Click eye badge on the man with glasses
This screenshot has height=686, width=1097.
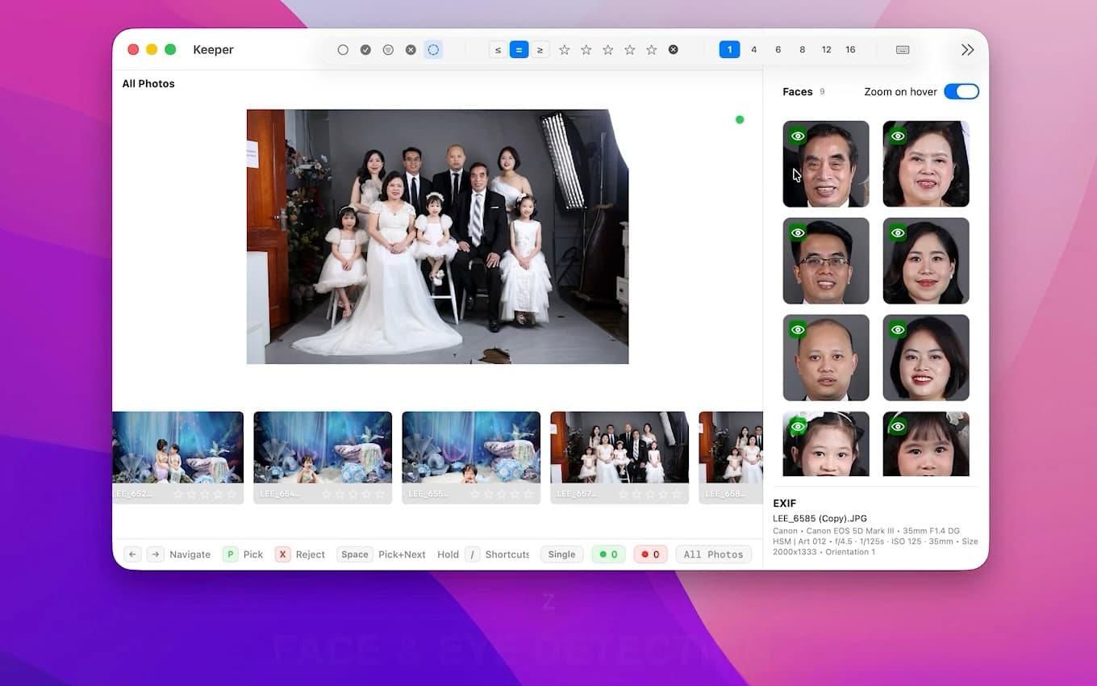pyautogui.click(x=798, y=232)
